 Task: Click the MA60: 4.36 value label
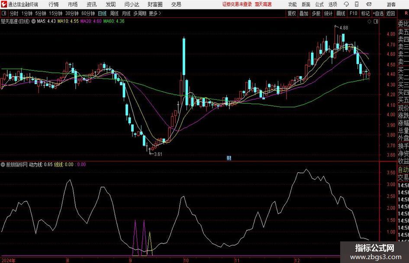(114, 21)
